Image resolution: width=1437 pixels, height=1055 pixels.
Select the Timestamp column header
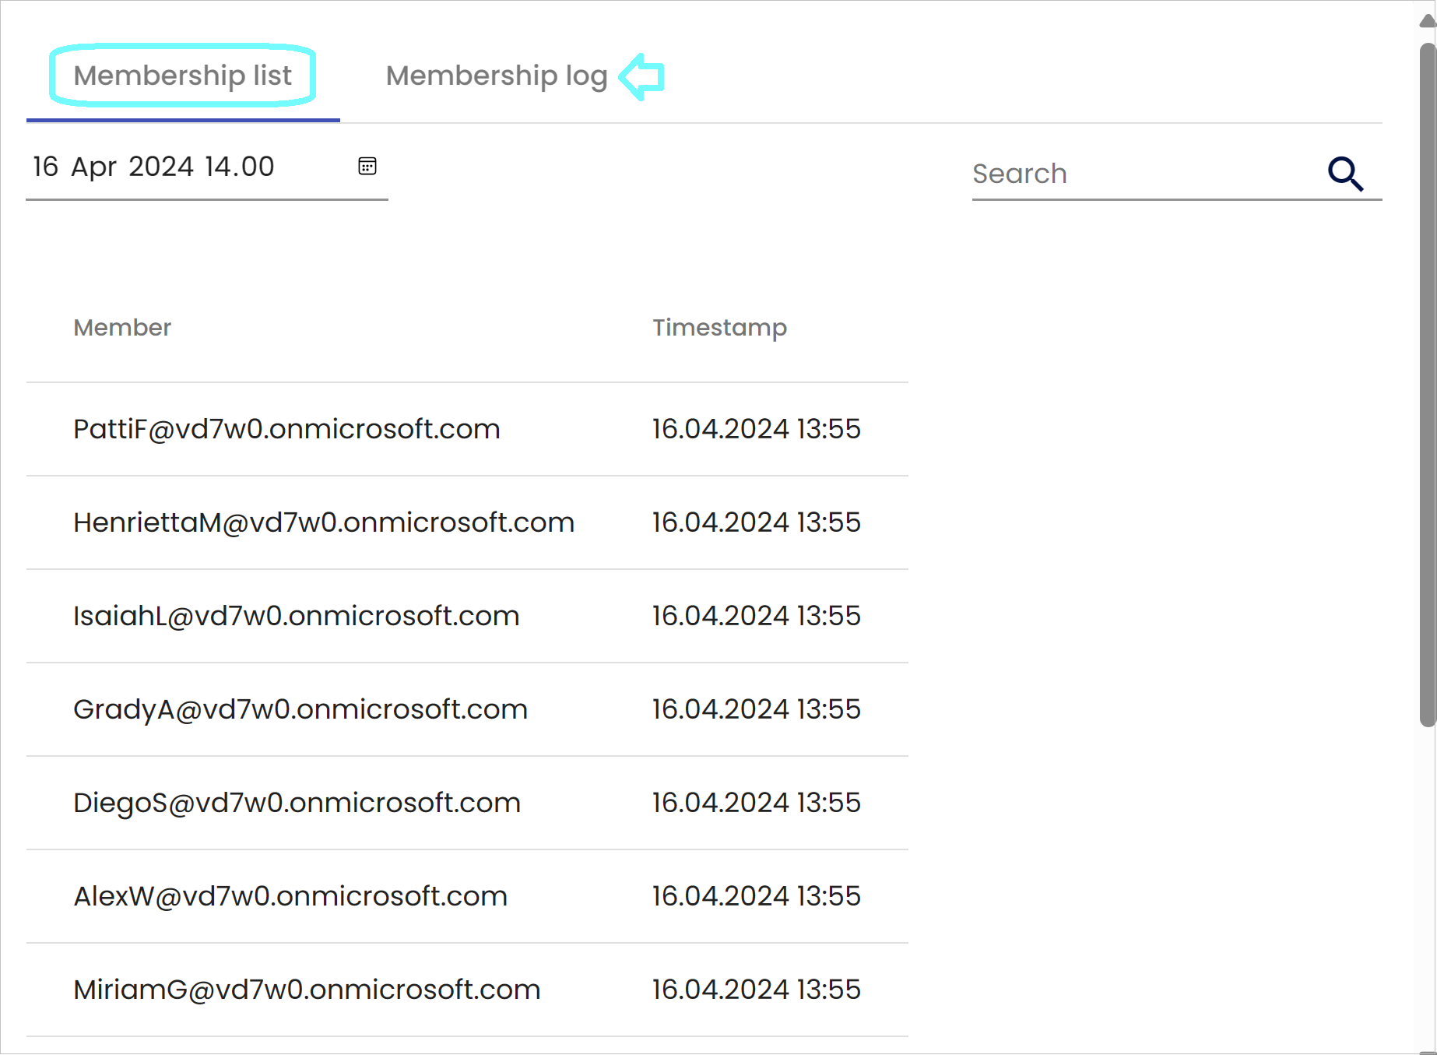(x=720, y=328)
